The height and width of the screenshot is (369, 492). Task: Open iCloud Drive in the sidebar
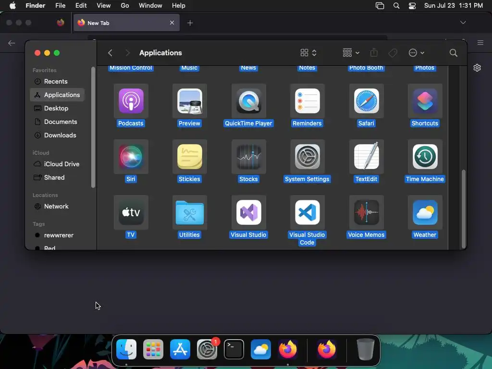[x=57, y=164]
